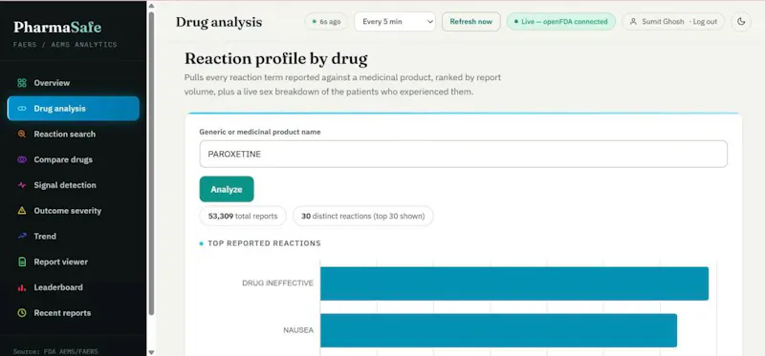
Task: Click the Refresh now button
Action: click(x=470, y=21)
